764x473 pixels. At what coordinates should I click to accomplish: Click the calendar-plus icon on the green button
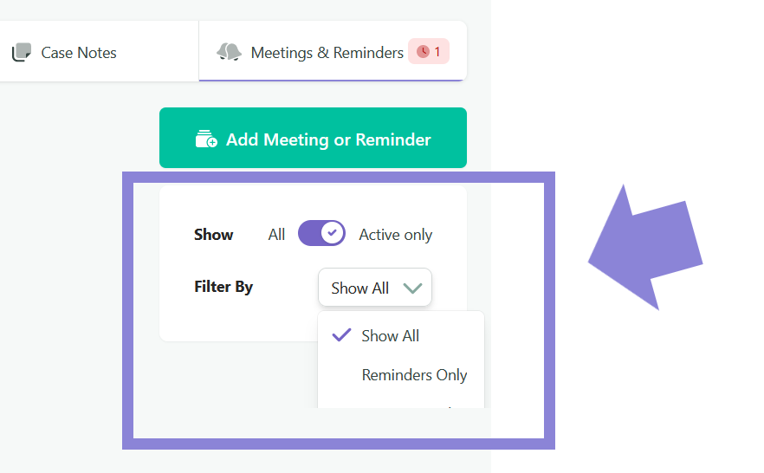206,139
